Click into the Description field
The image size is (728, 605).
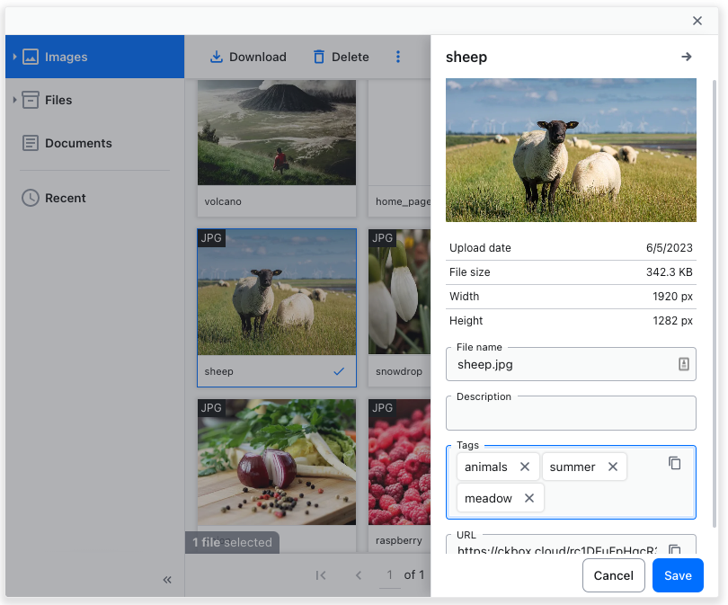pos(571,416)
